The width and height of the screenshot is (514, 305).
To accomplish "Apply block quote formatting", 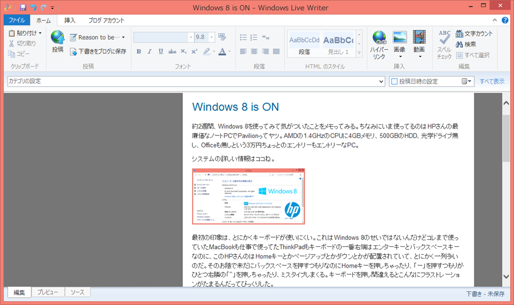I will [266, 37].
